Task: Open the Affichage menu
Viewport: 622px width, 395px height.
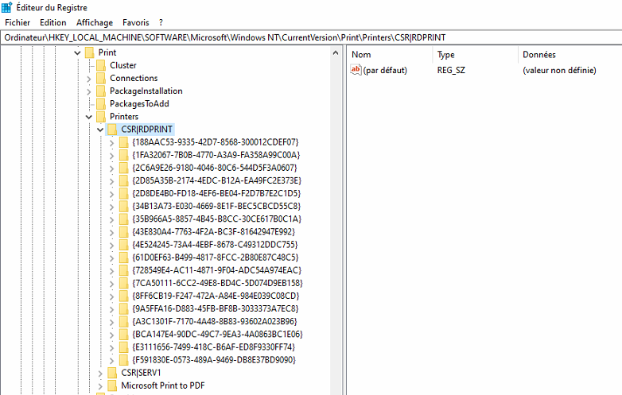Action: 95,22
